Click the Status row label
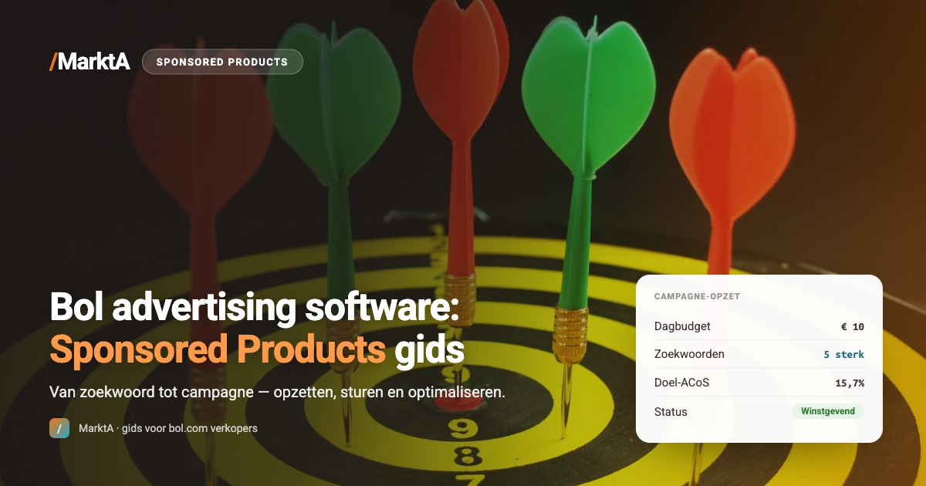The image size is (926, 486). pos(671,412)
